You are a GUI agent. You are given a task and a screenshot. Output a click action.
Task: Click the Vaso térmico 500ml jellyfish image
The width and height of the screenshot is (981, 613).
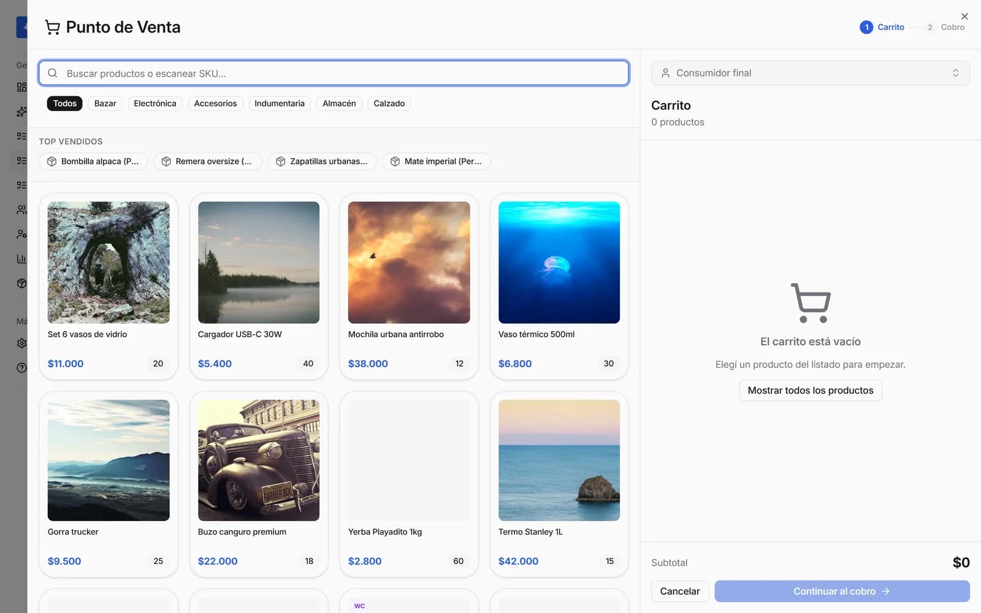[559, 262]
